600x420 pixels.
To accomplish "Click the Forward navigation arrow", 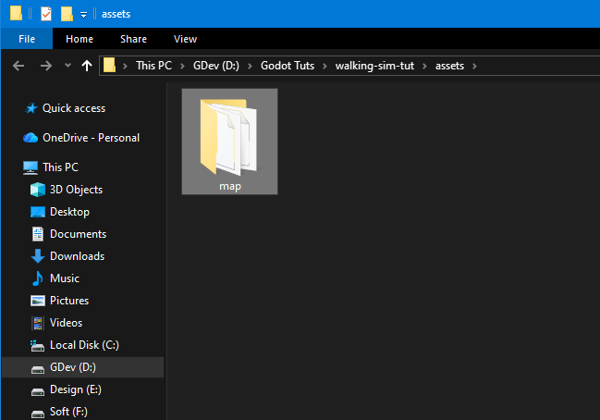I will (x=45, y=66).
